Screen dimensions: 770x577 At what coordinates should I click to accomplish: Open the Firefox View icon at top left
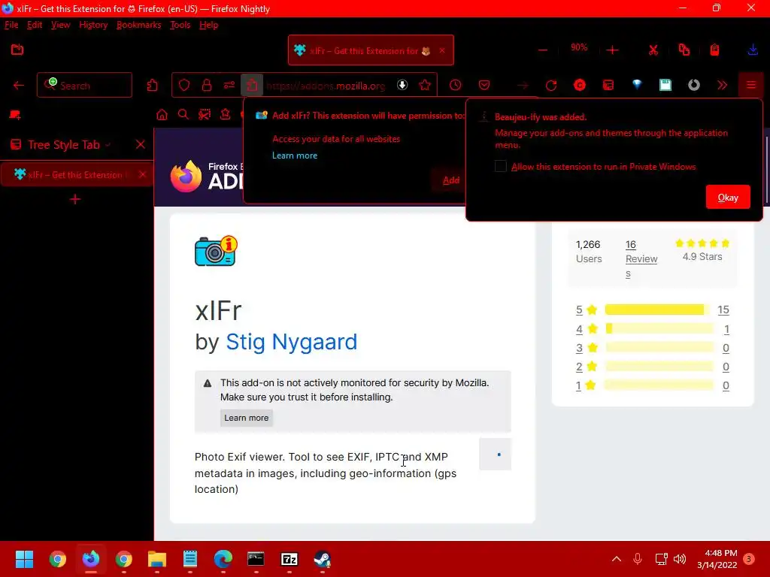(x=17, y=50)
